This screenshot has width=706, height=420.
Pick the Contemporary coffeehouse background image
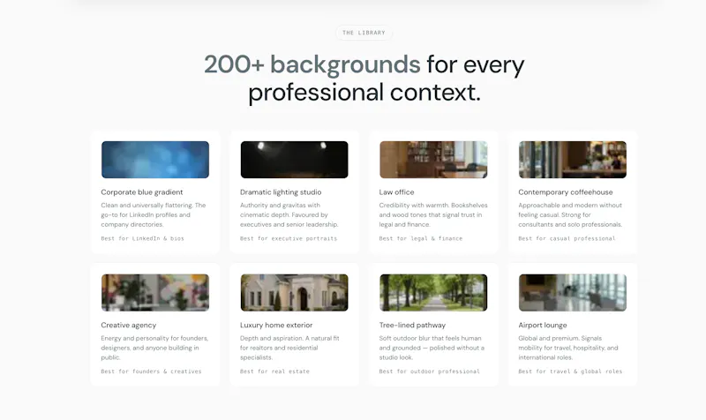coord(572,160)
